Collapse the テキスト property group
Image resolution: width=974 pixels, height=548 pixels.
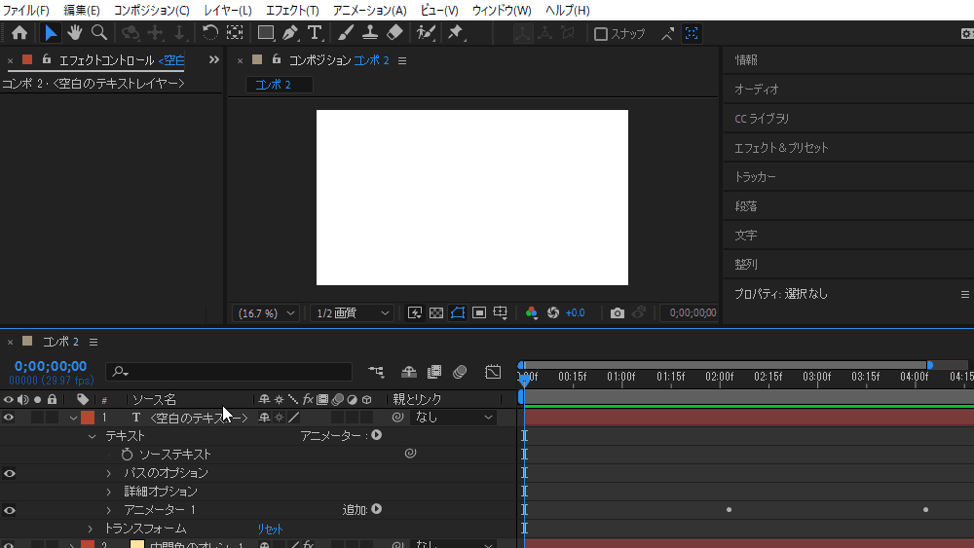[92, 436]
